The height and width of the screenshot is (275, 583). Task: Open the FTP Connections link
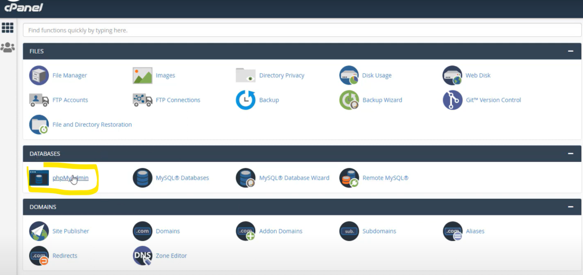[178, 100]
